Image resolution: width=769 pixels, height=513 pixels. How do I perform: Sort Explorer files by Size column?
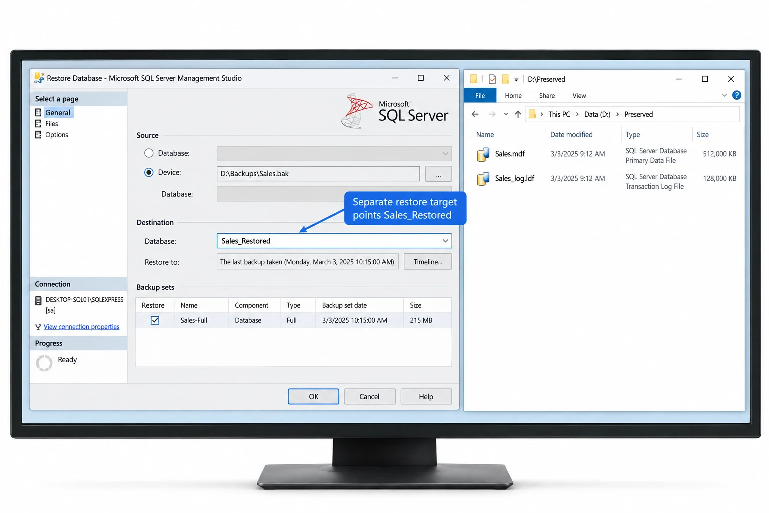(703, 134)
